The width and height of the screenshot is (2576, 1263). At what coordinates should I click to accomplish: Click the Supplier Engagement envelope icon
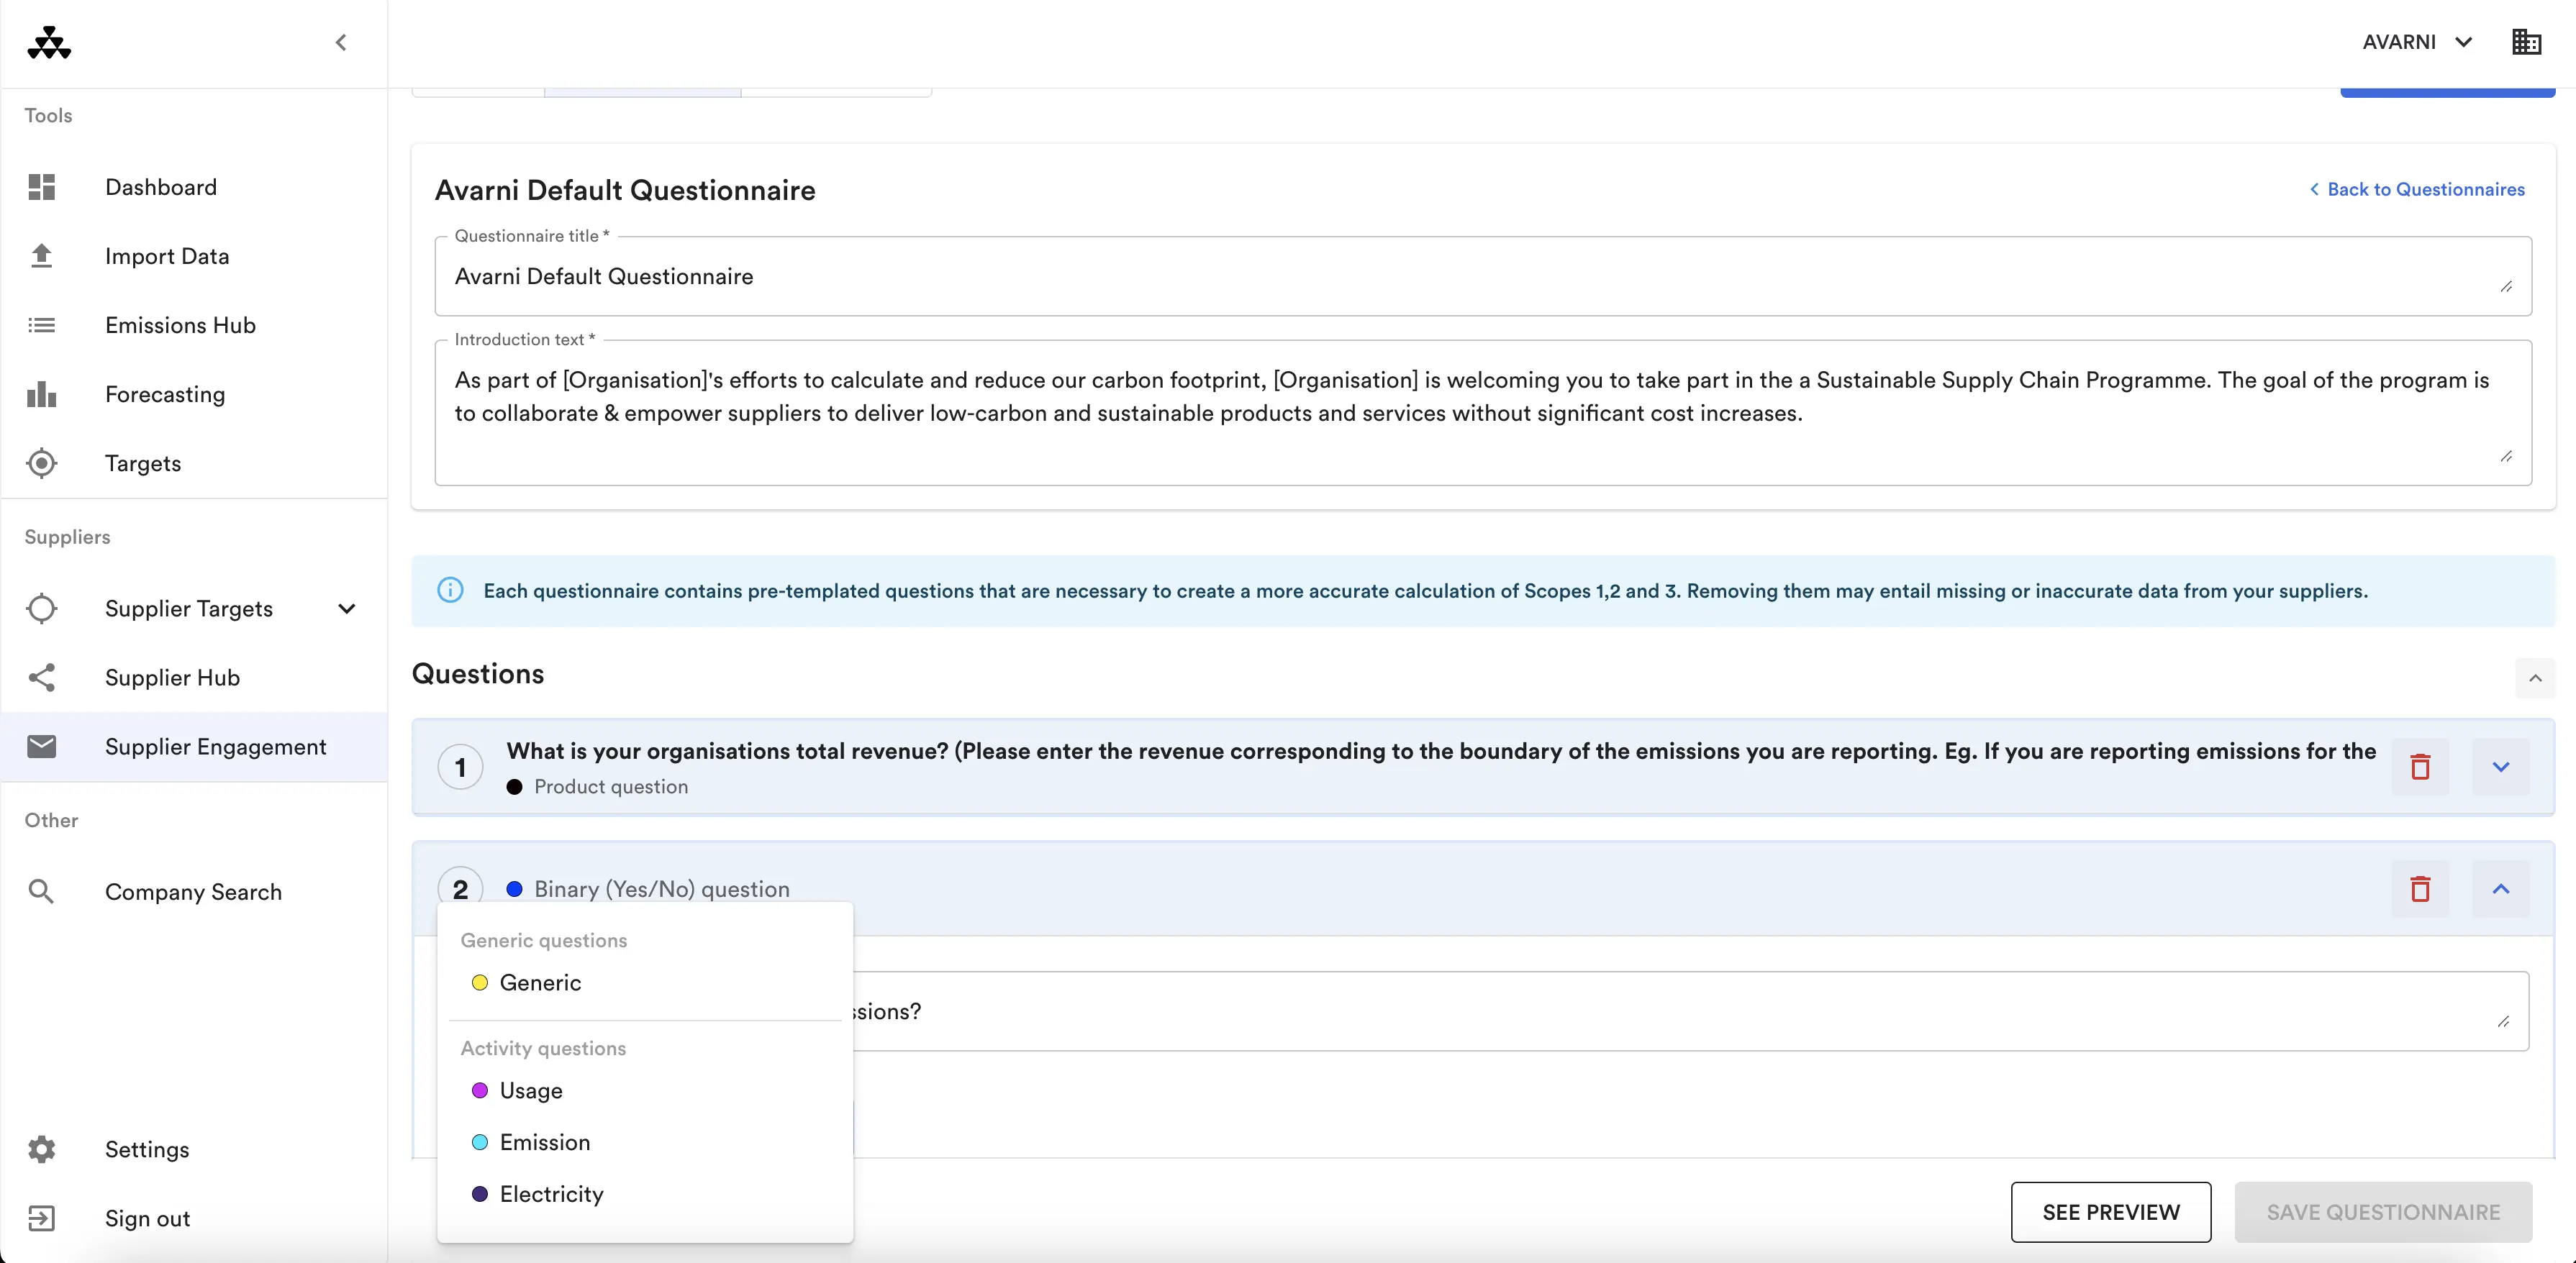coord(41,747)
